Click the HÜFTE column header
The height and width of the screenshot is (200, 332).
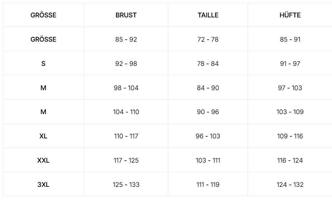point(290,15)
